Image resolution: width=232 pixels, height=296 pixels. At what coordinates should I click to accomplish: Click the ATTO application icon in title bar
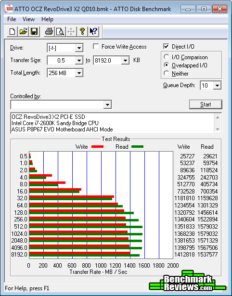pos(9,9)
